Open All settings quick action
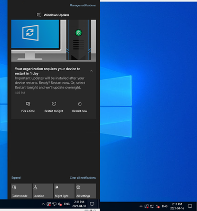Screen dimensions: 197x211 tap(86, 191)
